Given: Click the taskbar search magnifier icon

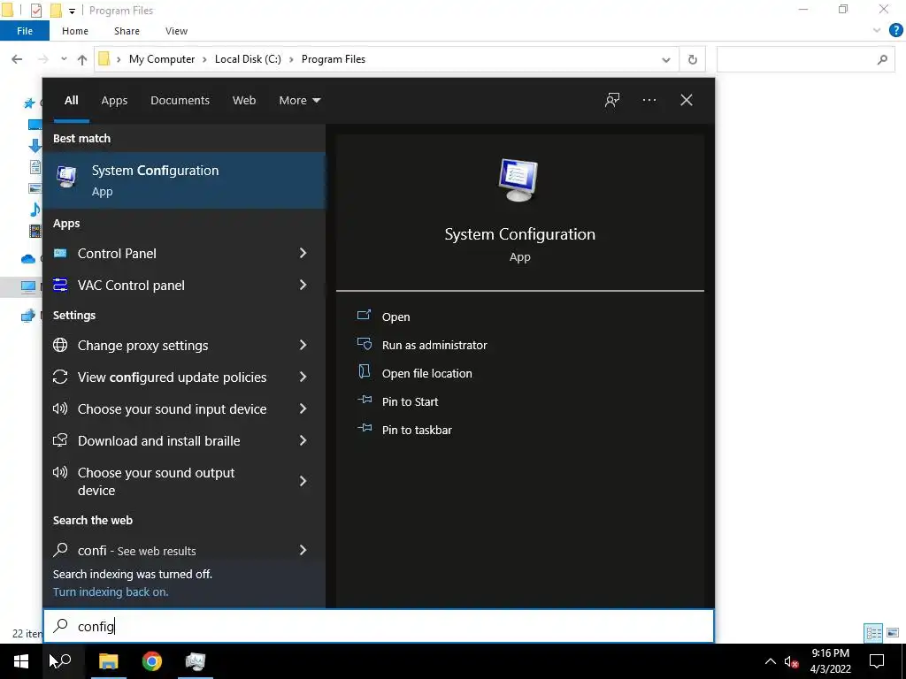Looking at the screenshot, I should click(x=63, y=661).
